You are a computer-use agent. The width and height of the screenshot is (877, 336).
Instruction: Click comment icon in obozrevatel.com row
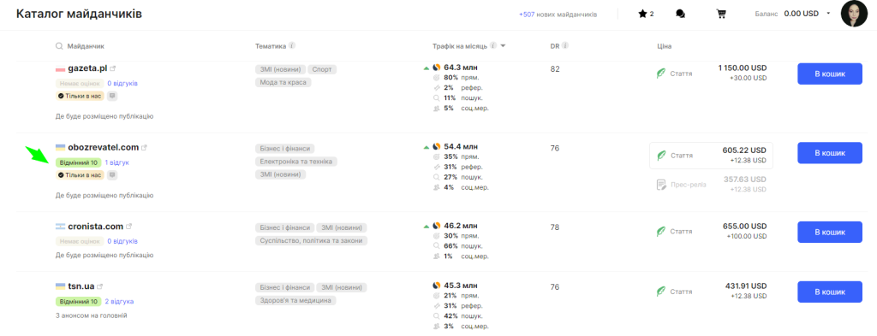[112, 175]
